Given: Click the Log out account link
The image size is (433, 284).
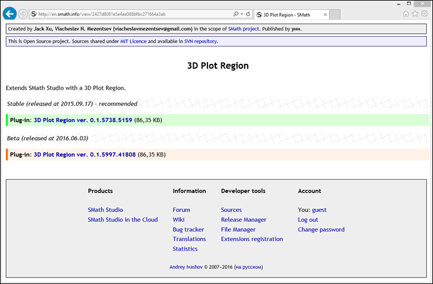Looking at the screenshot, I should [308, 220].
